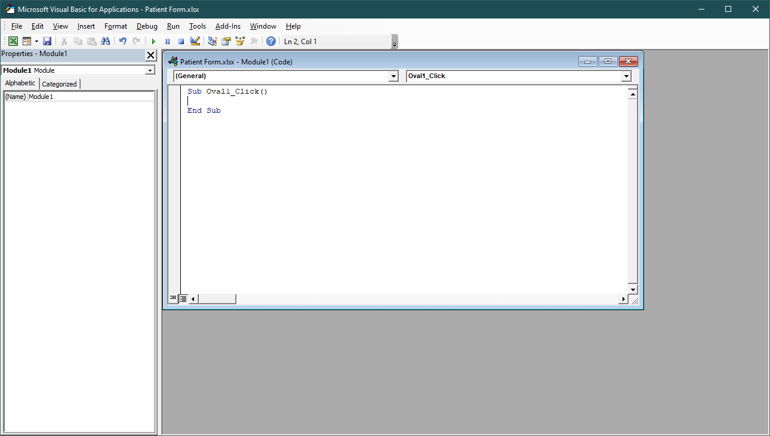The height and width of the screenshot is (436, 770).
Task: Toggle Design Mode icon
Action: tap(195, 41)
